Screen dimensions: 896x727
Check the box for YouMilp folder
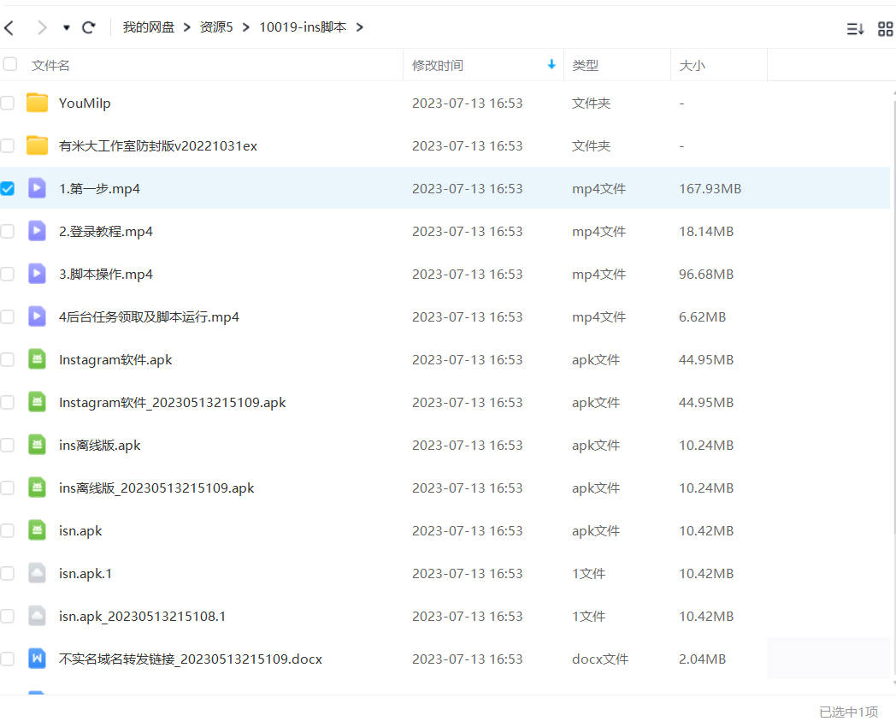pyautogui.click(x=8, y=103)
